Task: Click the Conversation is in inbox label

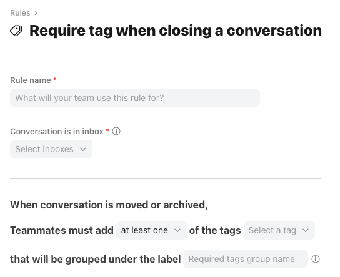Action: pos(57,132)
